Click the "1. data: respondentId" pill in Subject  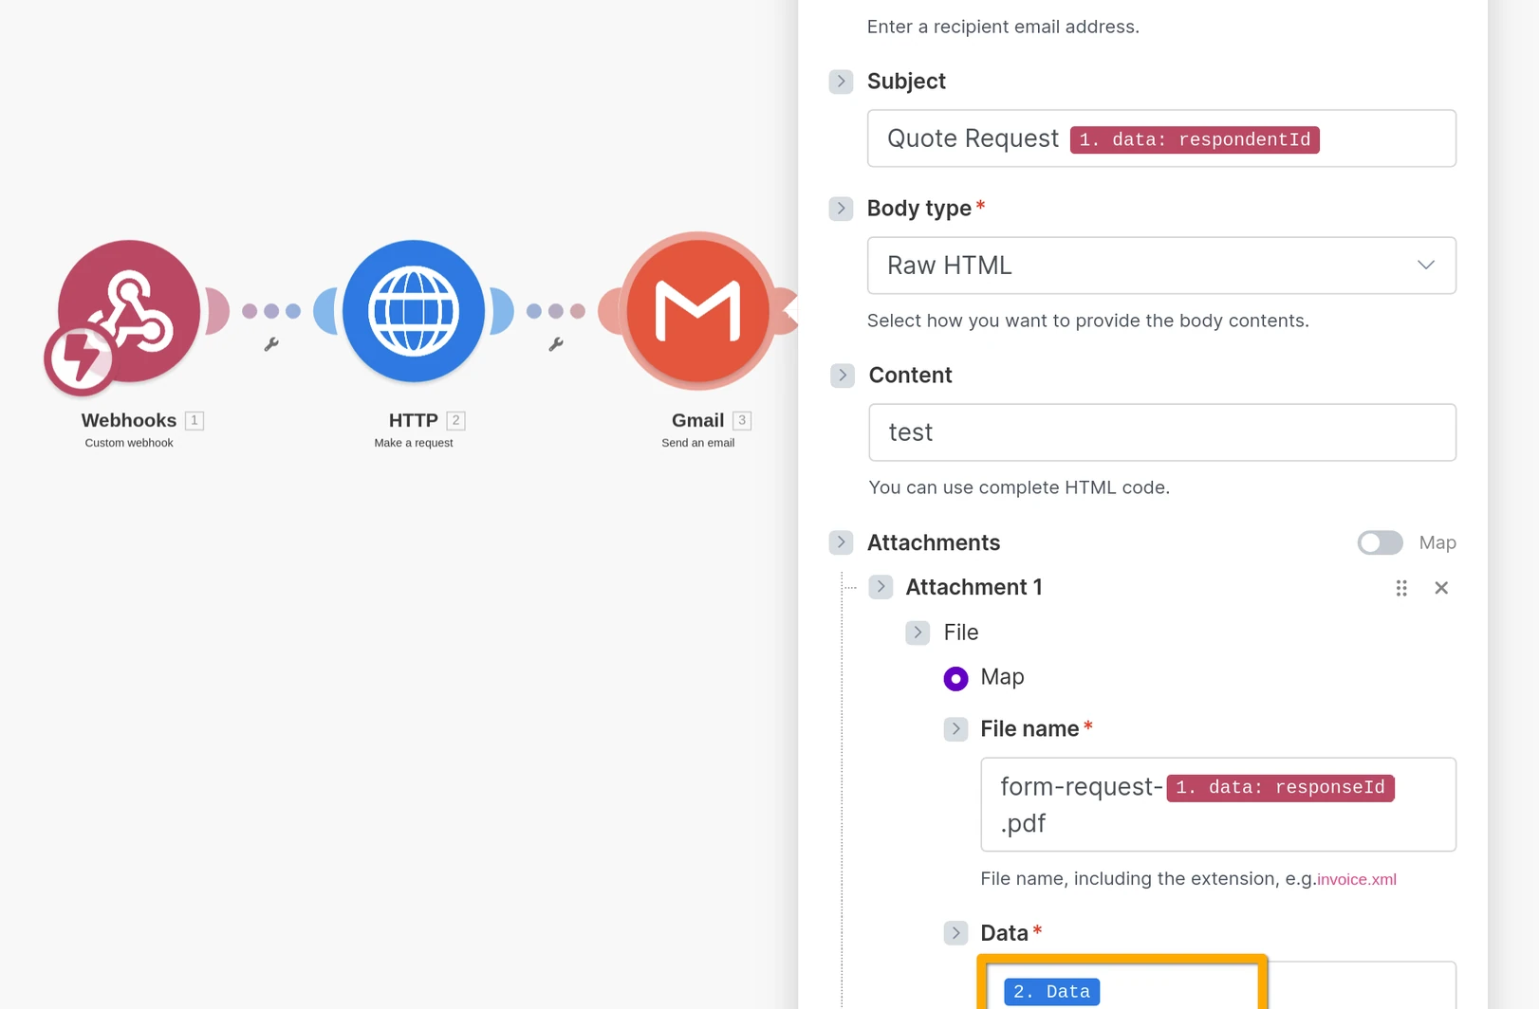1194,139
